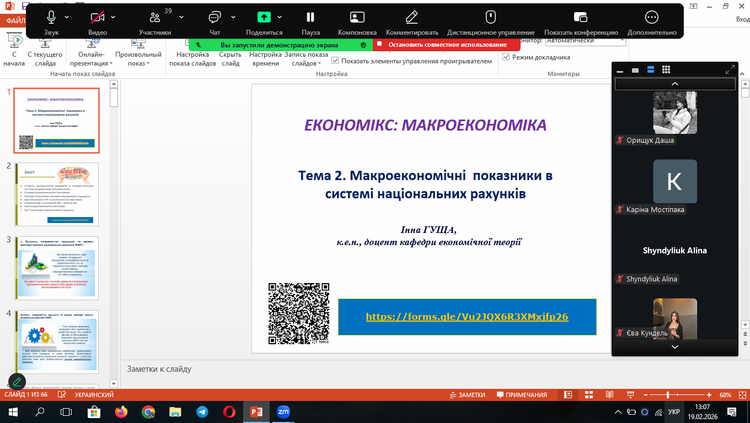
Task: Open Telegram from the Windows taskbar
Action: (202, 412)
